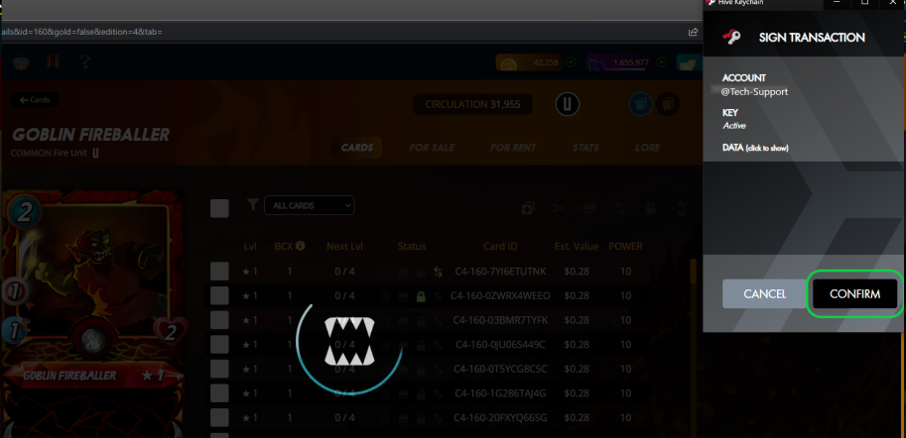
Task: Click the send cards toolbar icon
Action: point(558,208)
